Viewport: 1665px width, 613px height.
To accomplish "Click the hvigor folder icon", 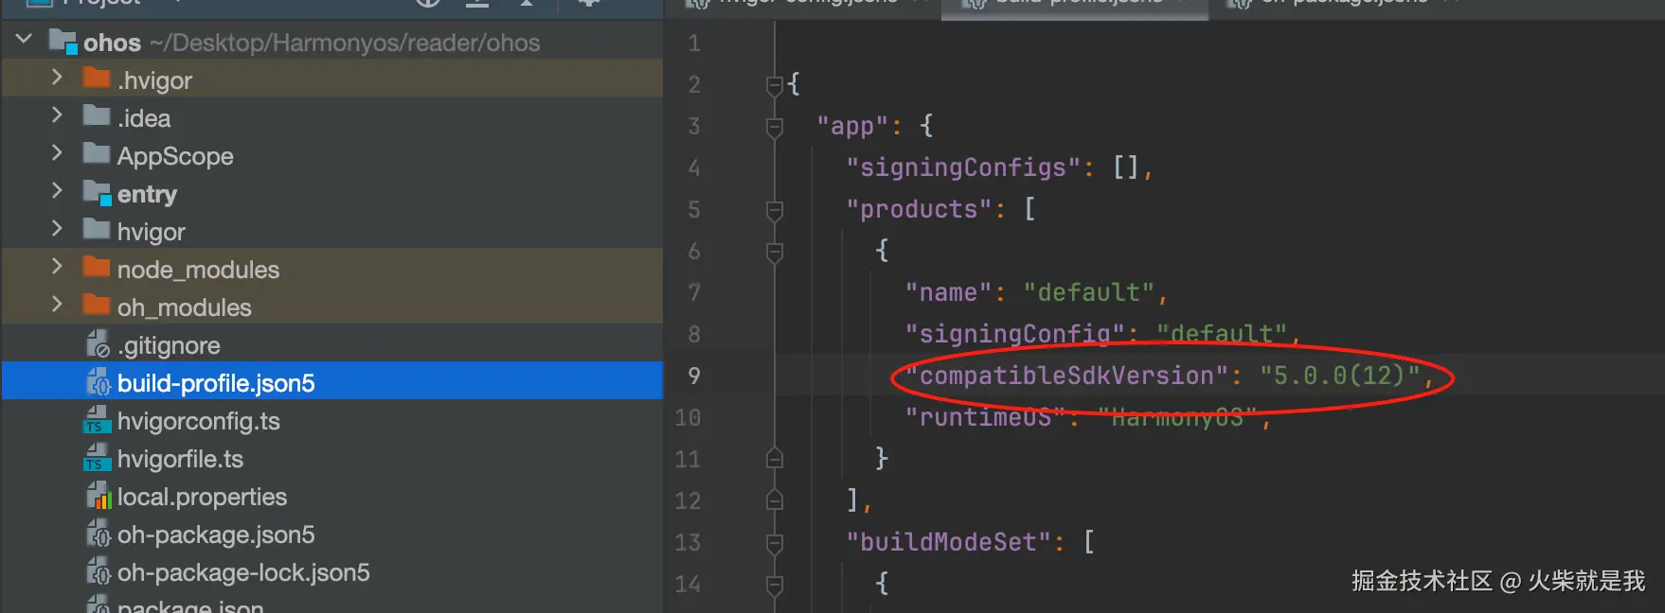I will [97, 229].
